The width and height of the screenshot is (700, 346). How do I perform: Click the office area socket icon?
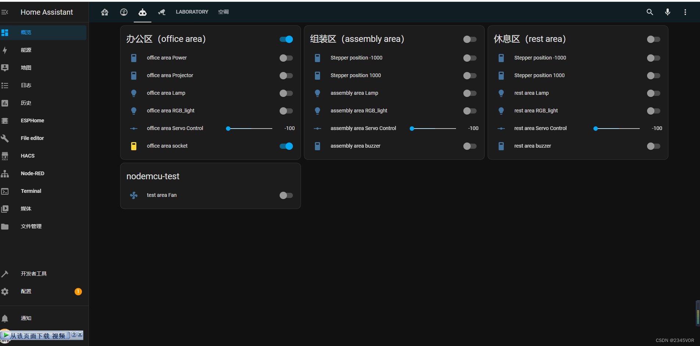click(x=134, y=146)
